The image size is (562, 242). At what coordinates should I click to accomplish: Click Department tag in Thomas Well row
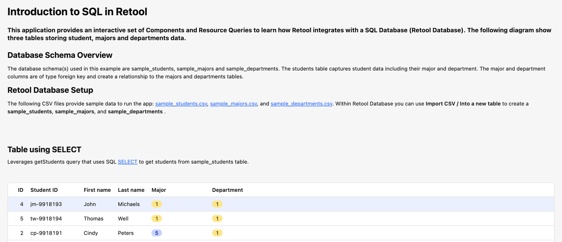217,219
